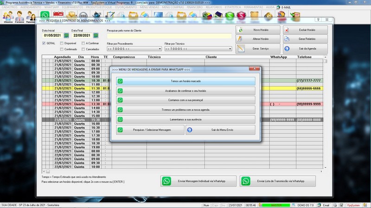Open Clientes from the main toolbar
The height and width of the screenshot is (208, 371).
pos(8,17)
